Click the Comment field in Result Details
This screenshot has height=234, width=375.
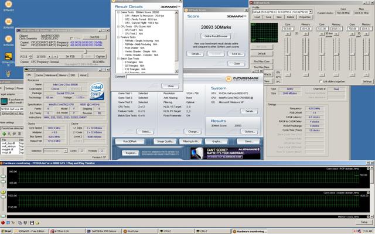tap(152, 77)
